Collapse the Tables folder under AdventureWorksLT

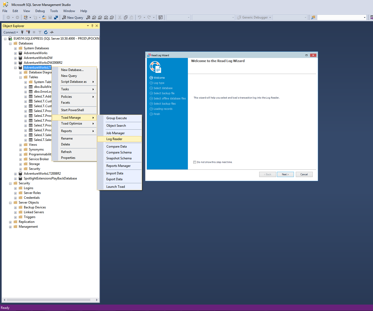pyautogui.click(x=20, y=77)
